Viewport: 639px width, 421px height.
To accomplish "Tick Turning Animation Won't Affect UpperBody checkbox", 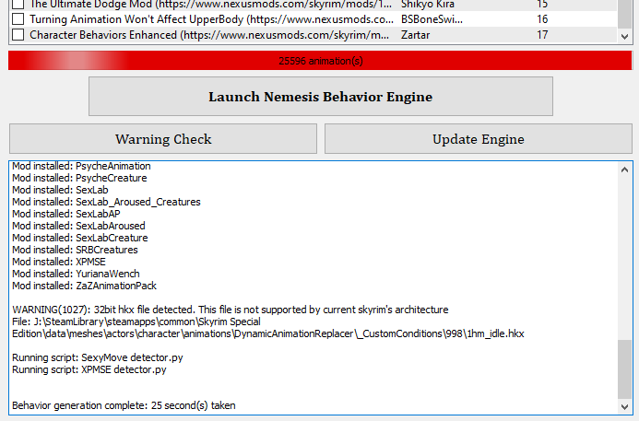I will click(18, 19).
